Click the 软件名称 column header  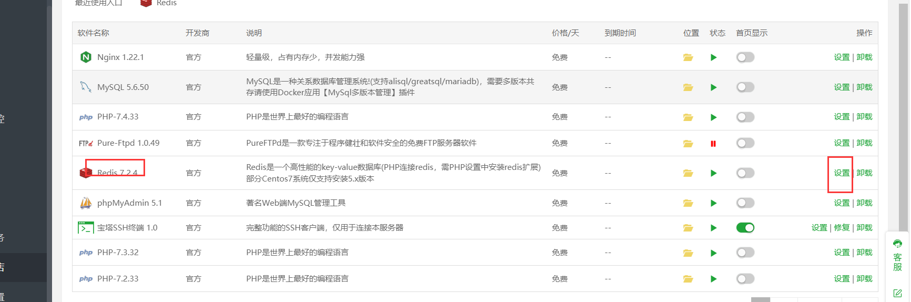click(x=94, y=33)
